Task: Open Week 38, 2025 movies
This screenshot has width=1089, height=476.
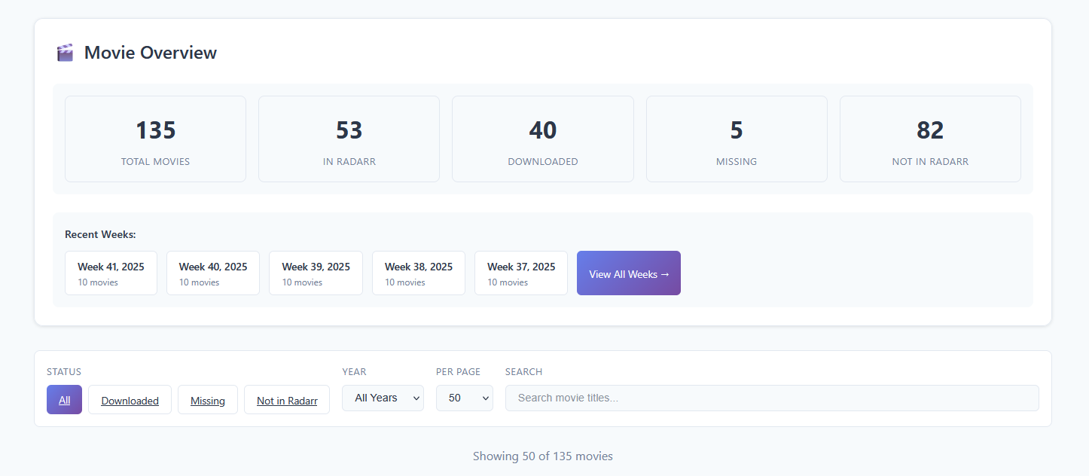Action: pyautogui.click(x=418, y=273)
